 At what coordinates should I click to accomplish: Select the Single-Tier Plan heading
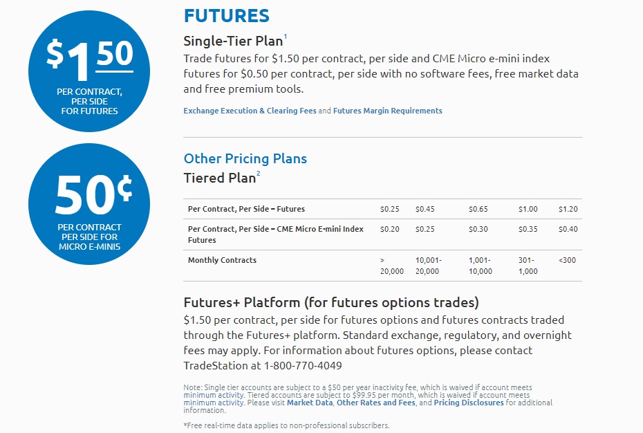point(233,41)
